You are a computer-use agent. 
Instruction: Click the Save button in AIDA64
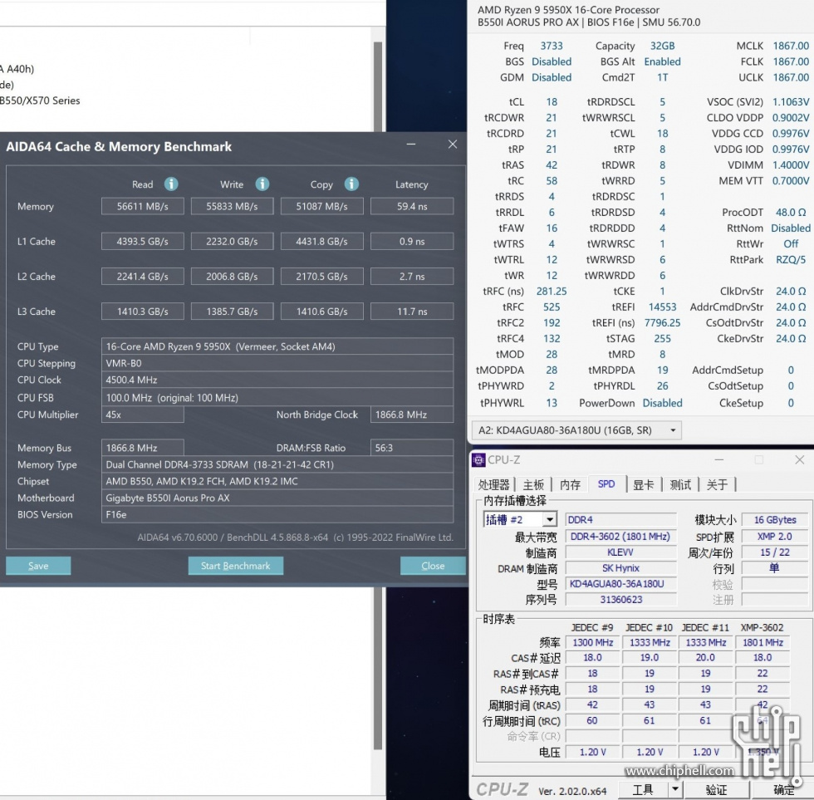coord(38,566)
